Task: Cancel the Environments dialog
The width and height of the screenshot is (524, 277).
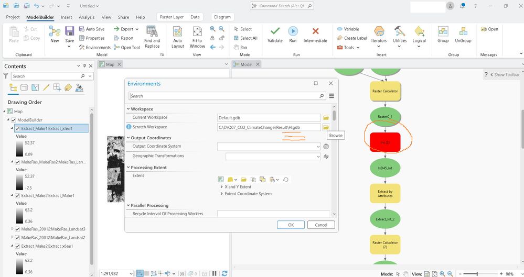Action: [x=321, y=225]
